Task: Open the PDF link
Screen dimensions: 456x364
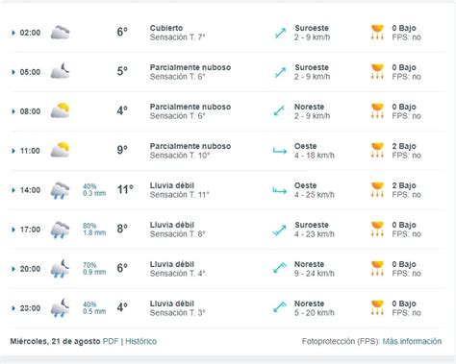Action: pyautogui.click(x=111, y=341)
